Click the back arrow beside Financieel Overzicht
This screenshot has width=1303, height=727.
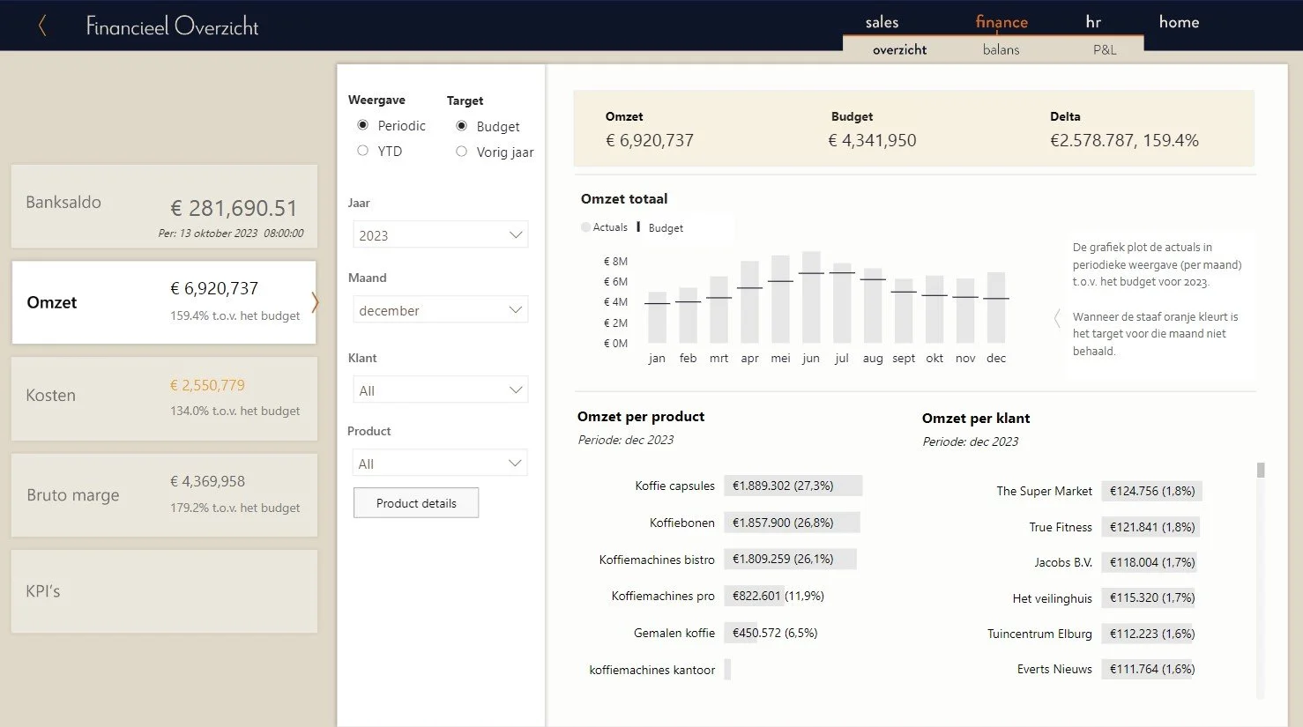(x=41, y=26)
